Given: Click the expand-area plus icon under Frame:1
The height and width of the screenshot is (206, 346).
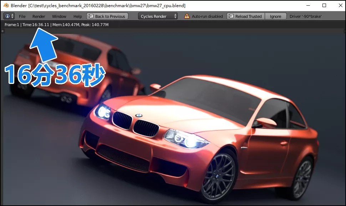Looking at the screenshot, I should pyautogui.click(x=2, y=31).
